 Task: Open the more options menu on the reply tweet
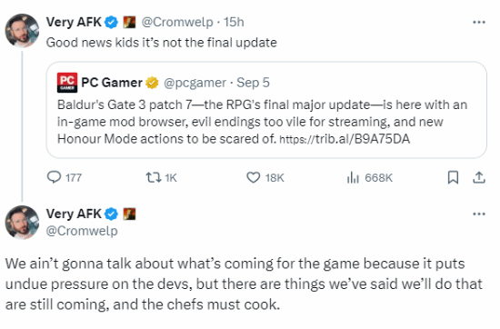point(478,214)
